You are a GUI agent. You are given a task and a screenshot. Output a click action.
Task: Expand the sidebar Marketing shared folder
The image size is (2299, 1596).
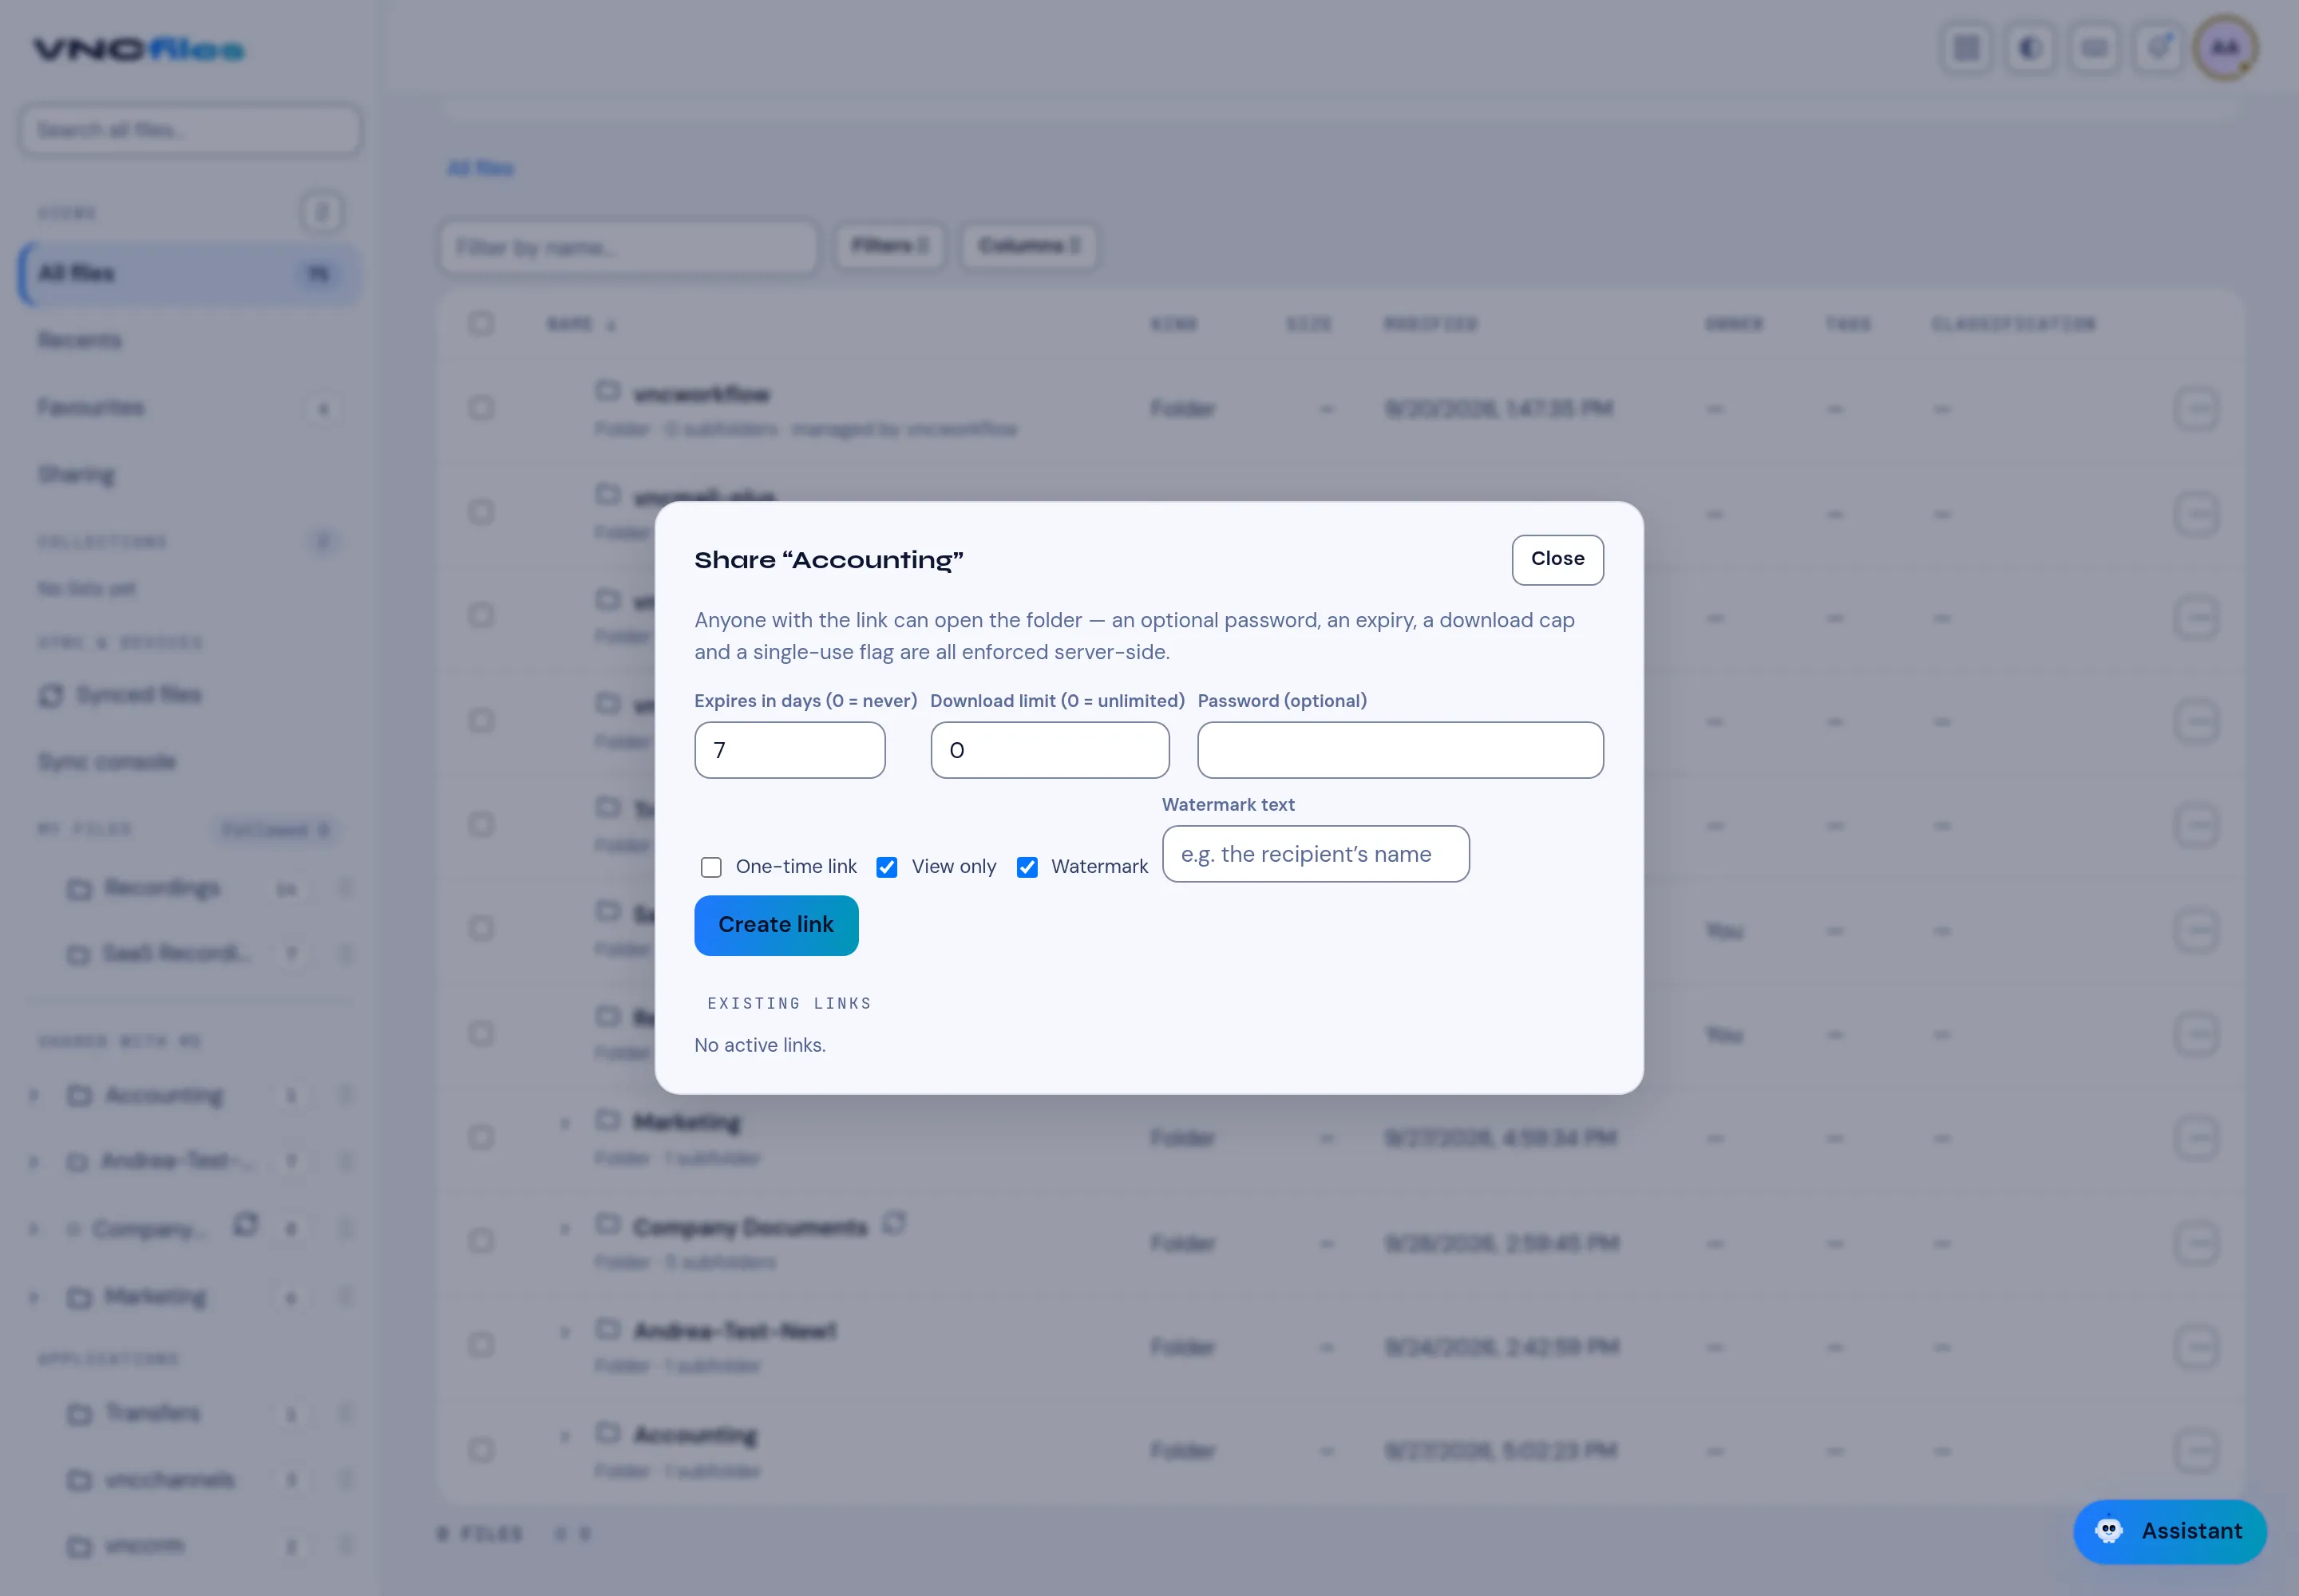click(x=33, y=1297)
